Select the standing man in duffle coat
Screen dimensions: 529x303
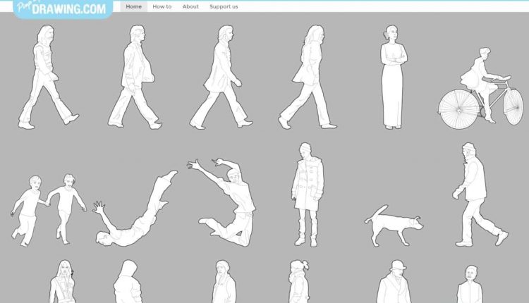pos(307,195)
